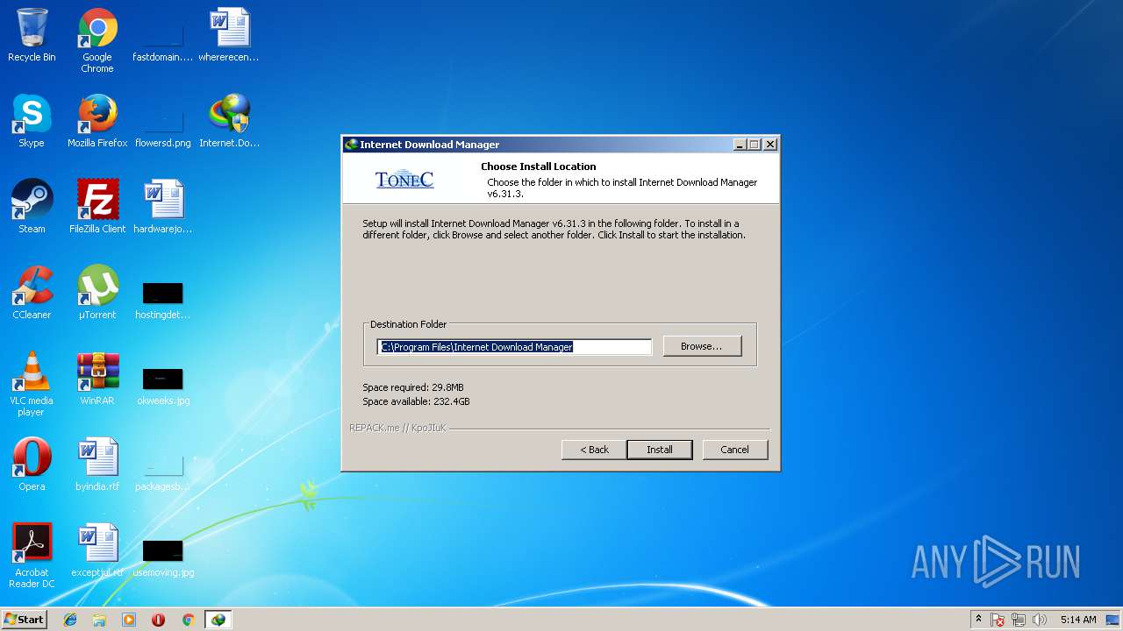The image size is (1123, 631).
Task: Minimize the Internet Download Manager installer
Action: click(740, 145)
